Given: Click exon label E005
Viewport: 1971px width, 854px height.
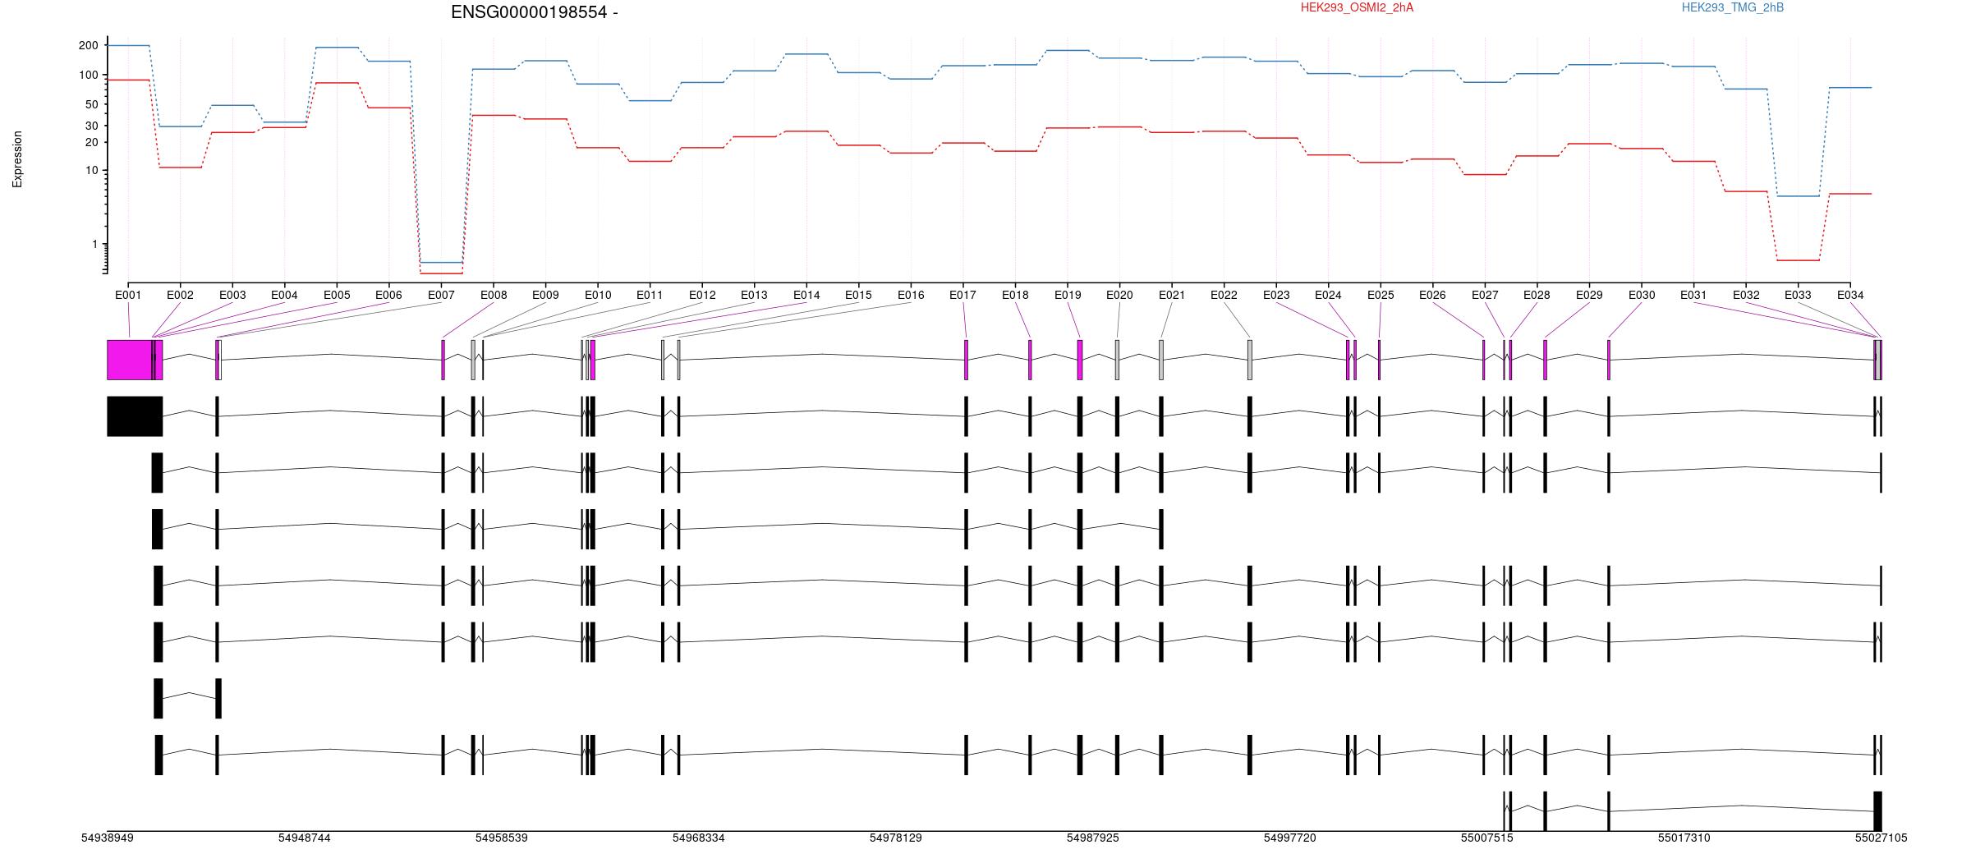Looking at the screenshot, I should pyautogui.click(x=337, y=295).
